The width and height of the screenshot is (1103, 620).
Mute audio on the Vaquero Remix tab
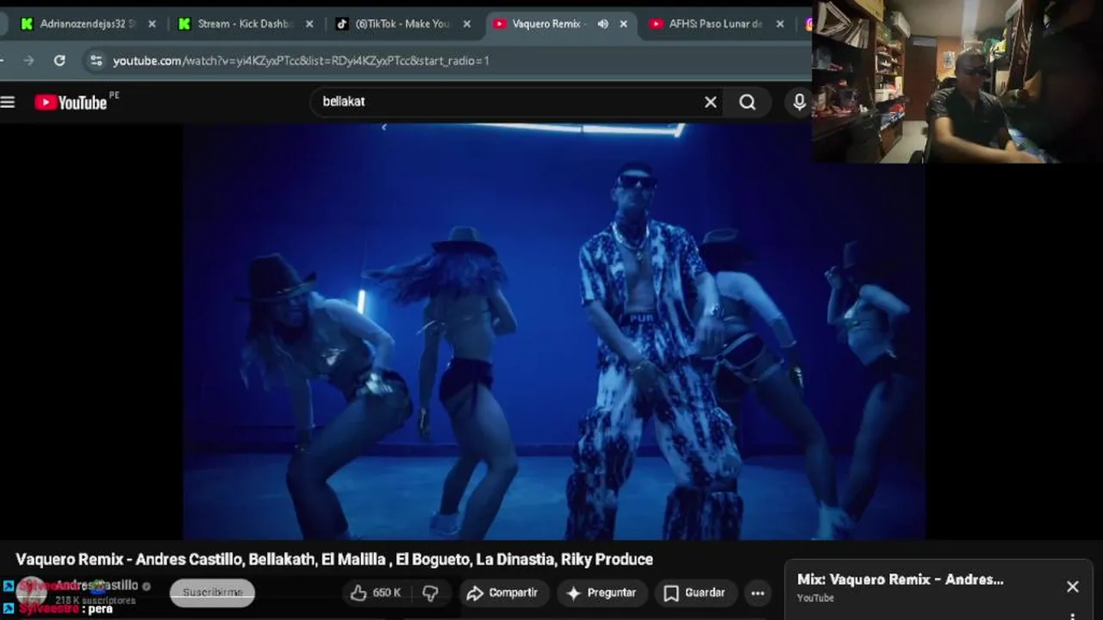pyautogui.click(x=602, y=24)
